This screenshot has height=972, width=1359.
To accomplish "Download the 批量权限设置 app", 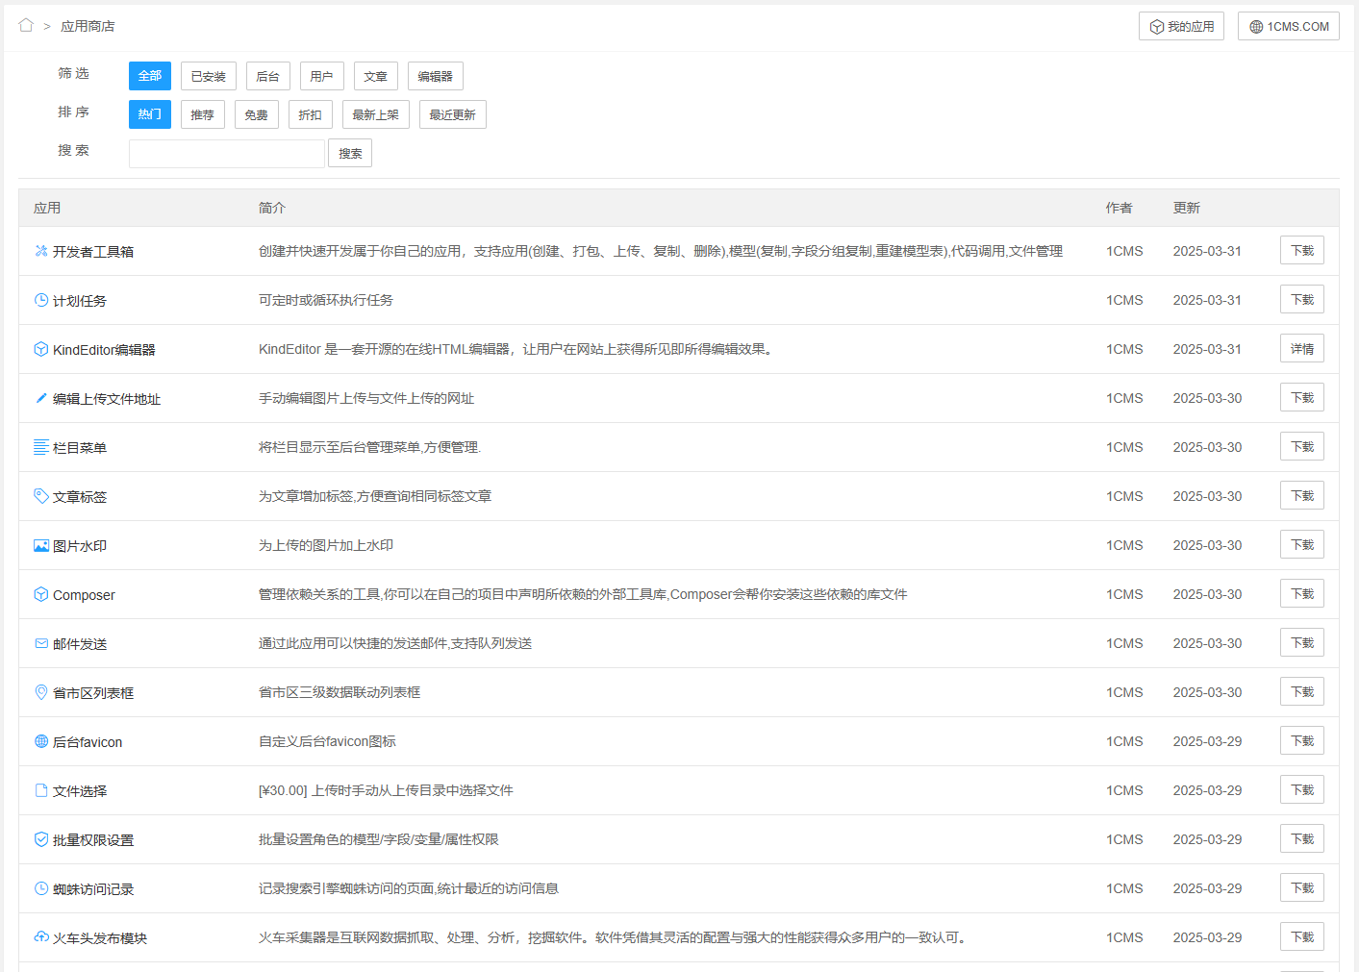I will click(1302, 838).
